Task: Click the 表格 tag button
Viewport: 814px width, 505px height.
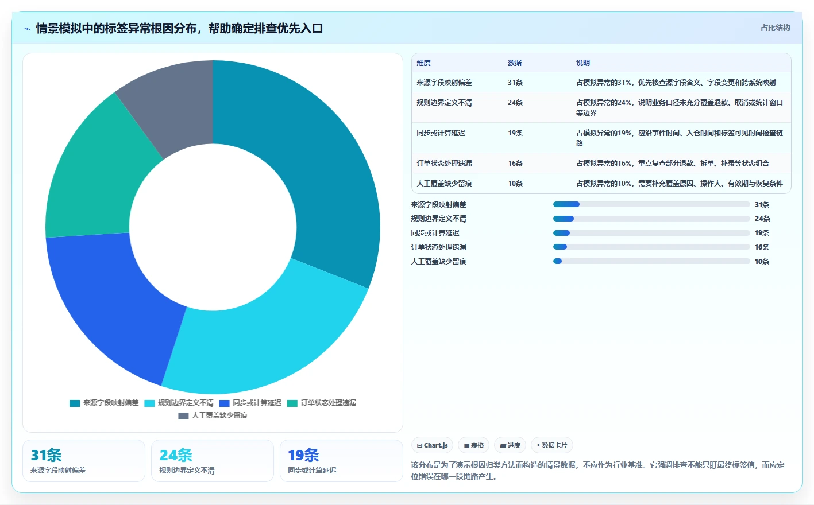Action: pos(474,445)
